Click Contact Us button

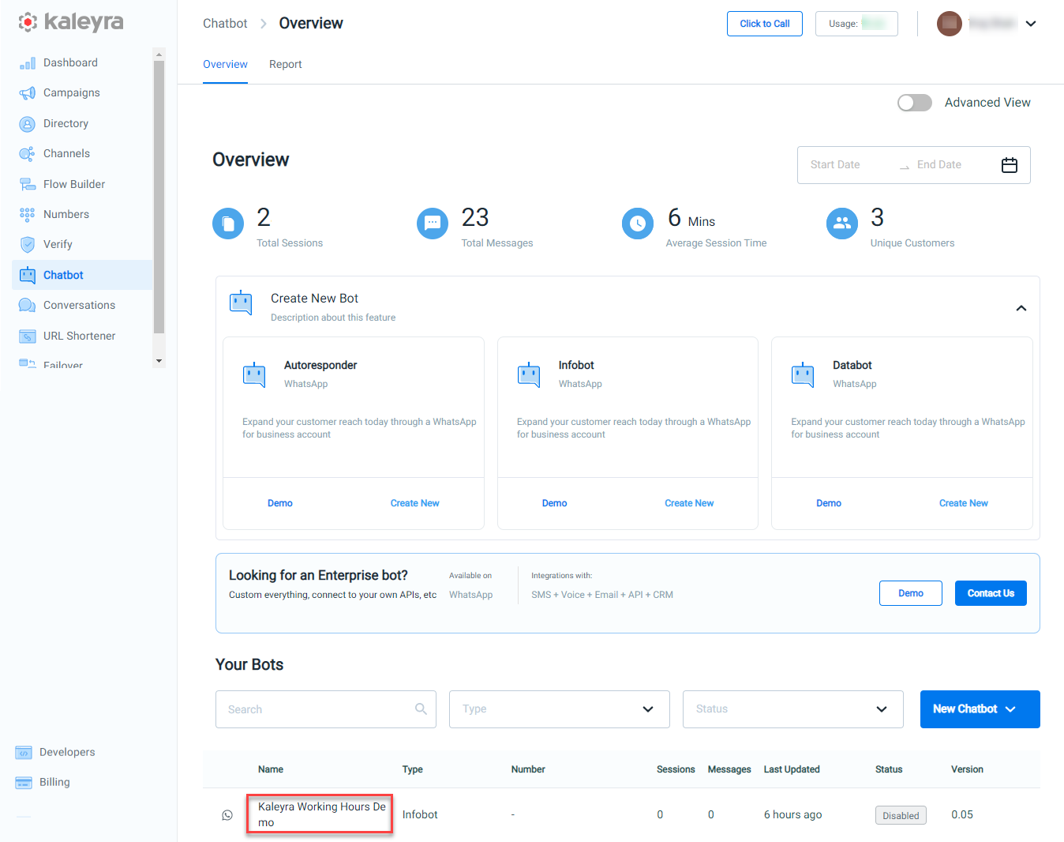(x=991, y=593)
